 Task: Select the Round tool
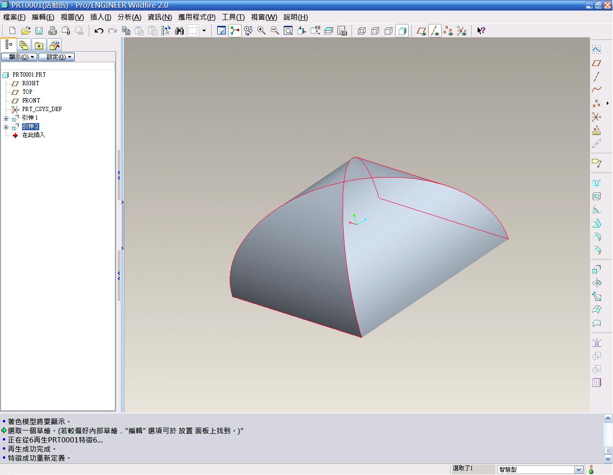pyautogui.click(x=596, y=237)
